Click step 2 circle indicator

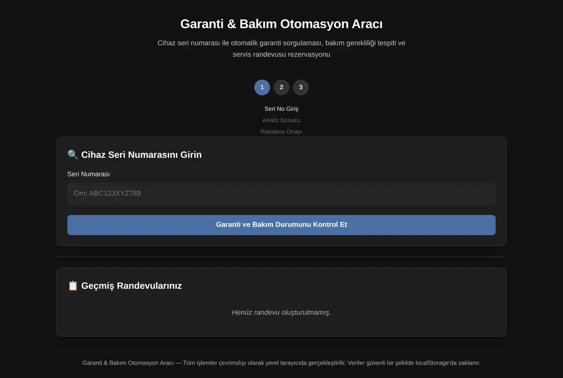click(x=281, y=87)
